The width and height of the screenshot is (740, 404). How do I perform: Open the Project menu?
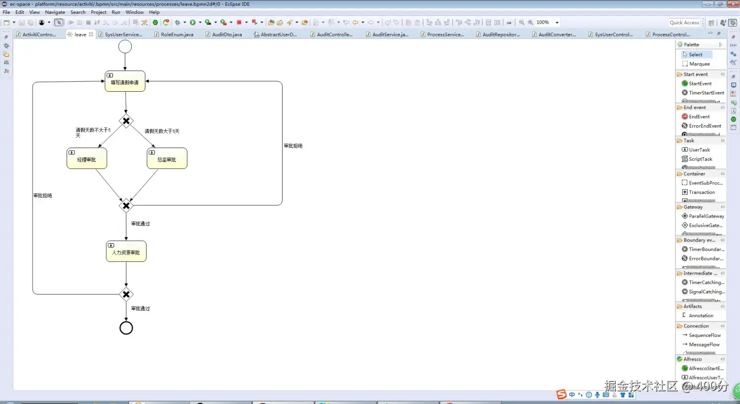point(99,12)
